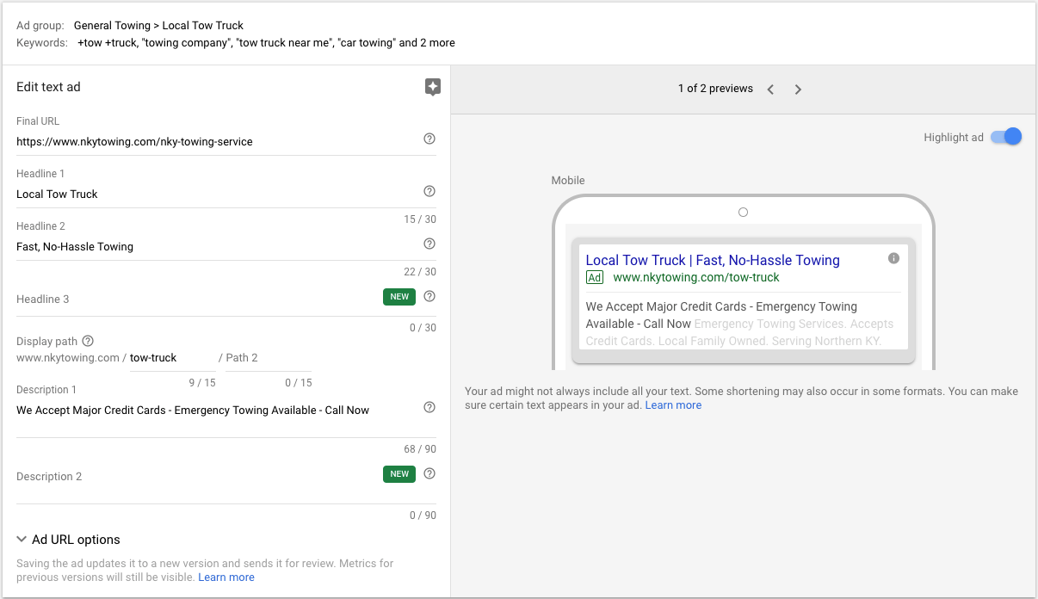
Task: Expand the Ad URL options section
Action: pos(68,540)
